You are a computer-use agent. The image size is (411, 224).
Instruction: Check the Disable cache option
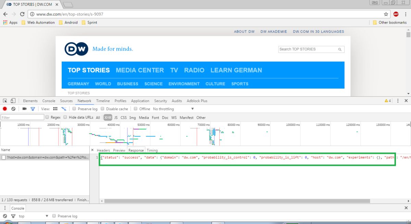[103, 109]
